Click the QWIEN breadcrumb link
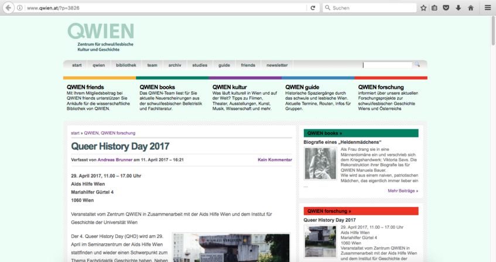 point(91,133)
